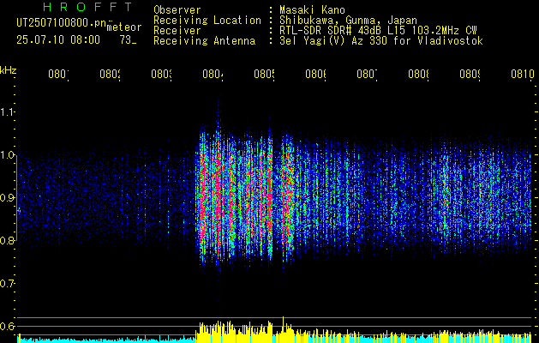
Task: Click the 0808 time axis marker
Action: click(418, 74)
